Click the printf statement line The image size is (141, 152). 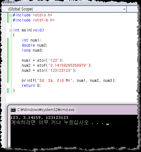pyautogui.click(x=69, y=81)
